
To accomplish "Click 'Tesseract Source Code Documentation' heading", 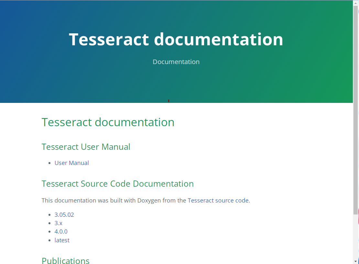I will pyautogui.click(x=118, y=184).
